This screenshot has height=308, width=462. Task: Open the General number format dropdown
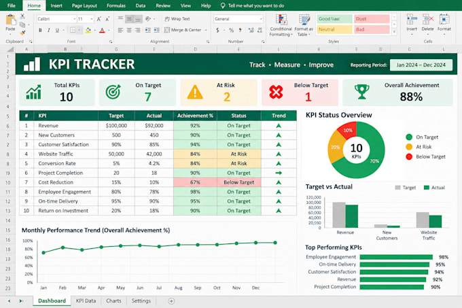point(261,19)
